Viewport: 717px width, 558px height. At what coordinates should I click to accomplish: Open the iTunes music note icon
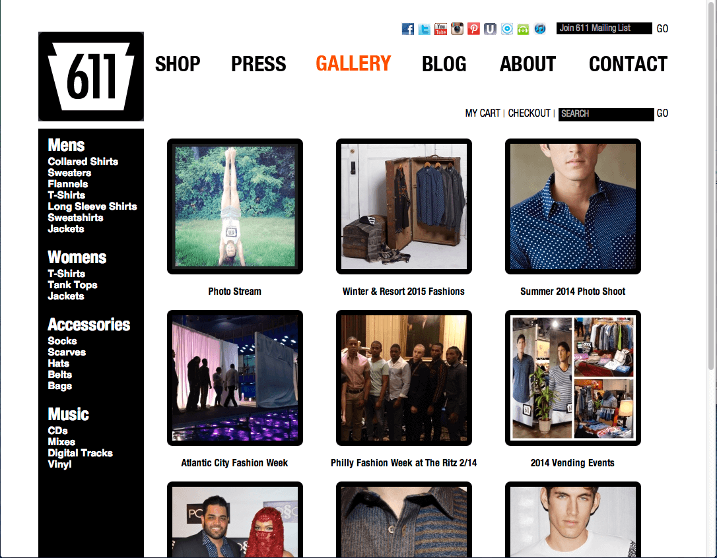click(540, 29)
